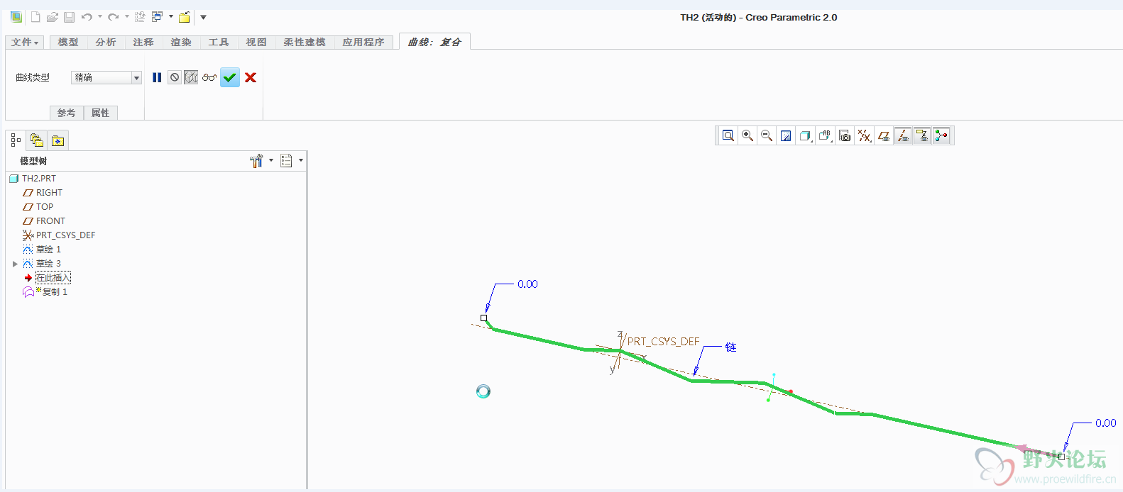Expand the Undo history arrow
The image size is (1123, 492).
click(99, 17)
